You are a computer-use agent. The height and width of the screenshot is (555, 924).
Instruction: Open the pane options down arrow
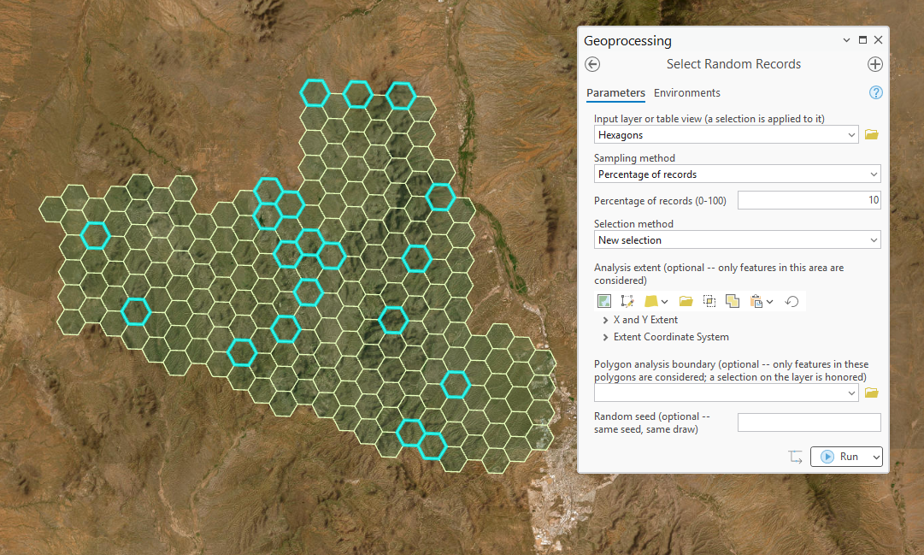point(846,40)
